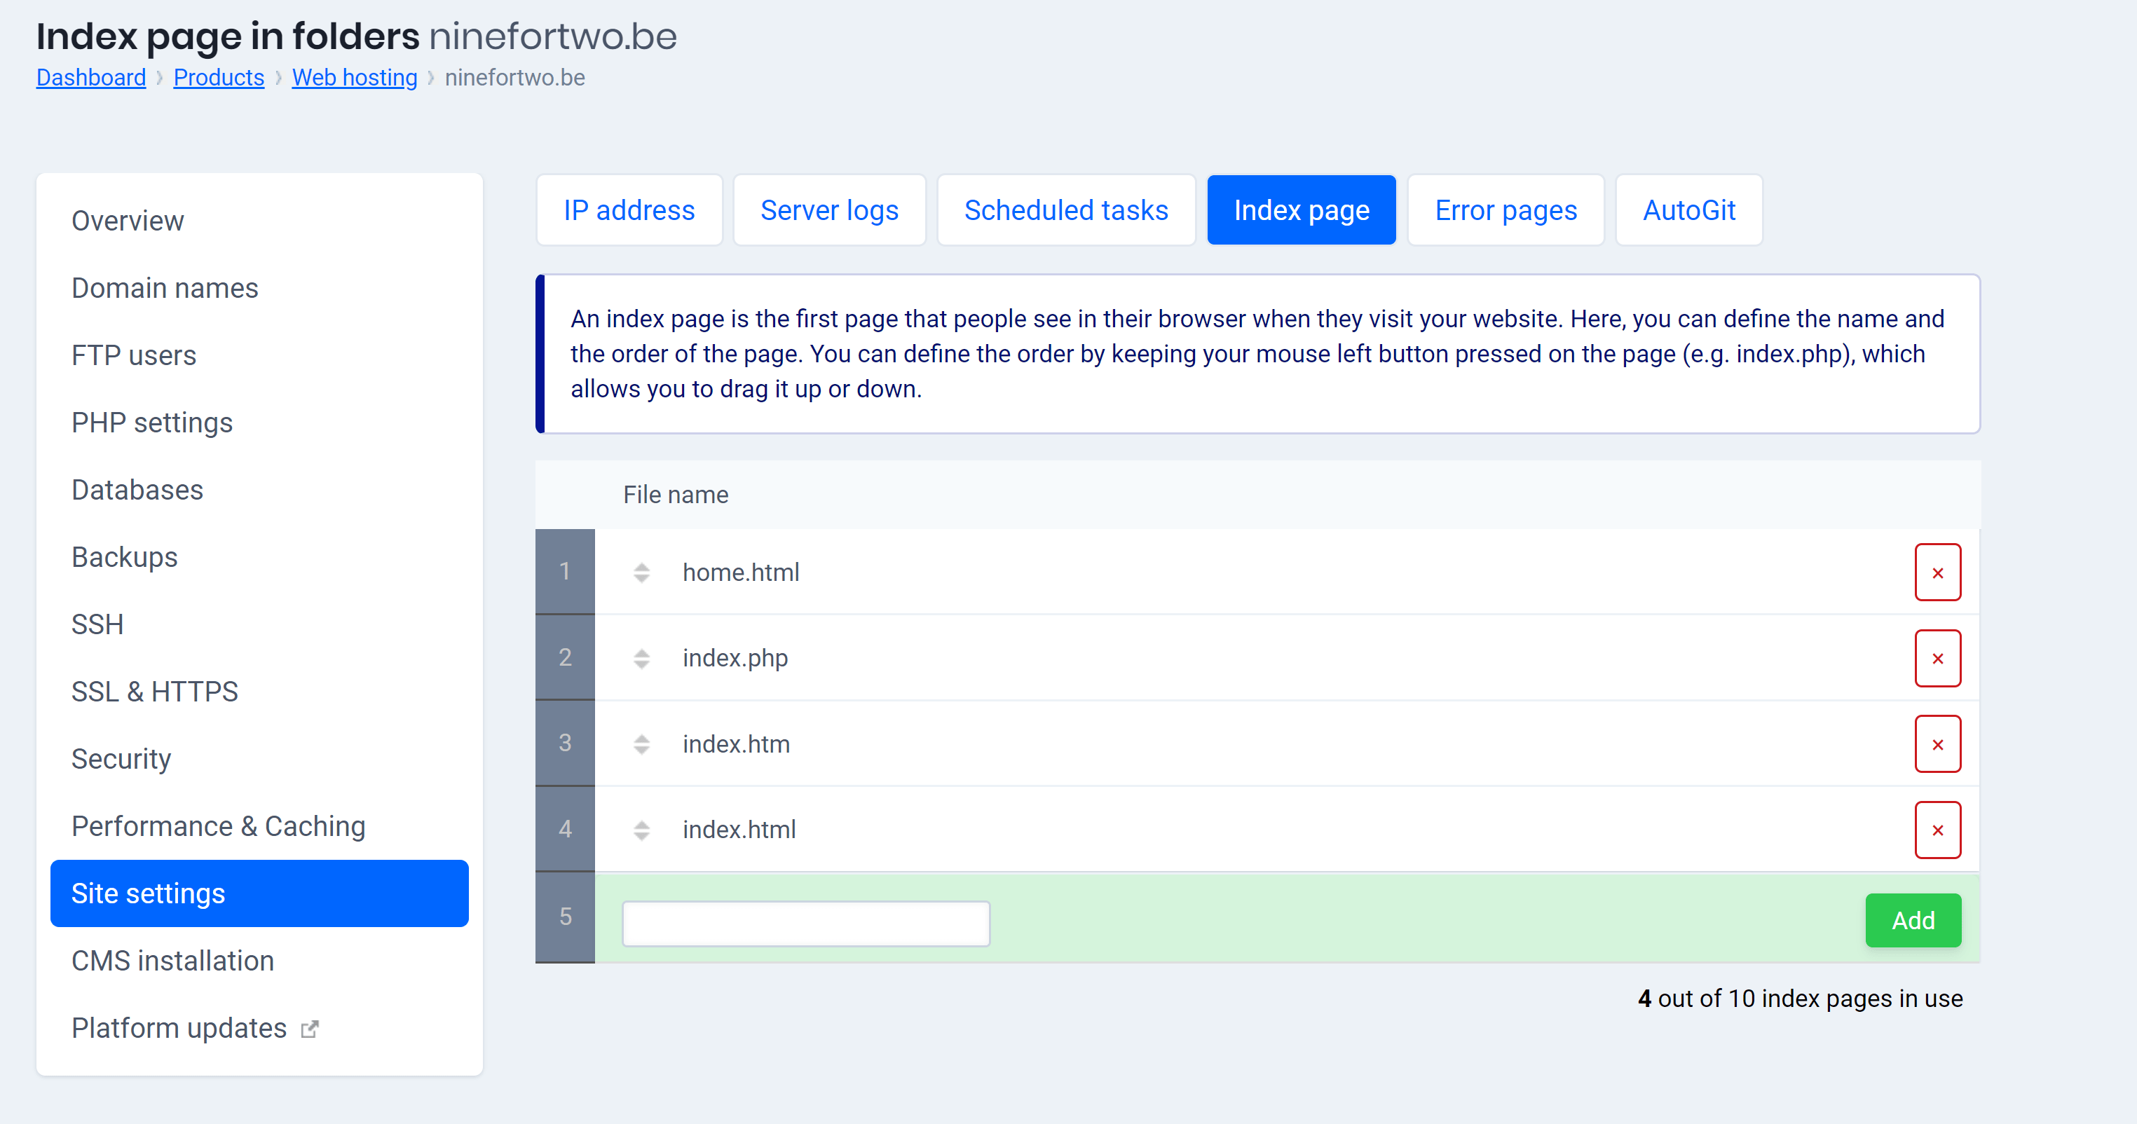The height and width of the screenshot is (1124, 2137).
Task: Click the drag handle beside index.htm
Action: pyautogui.click(x=641, y=744)
